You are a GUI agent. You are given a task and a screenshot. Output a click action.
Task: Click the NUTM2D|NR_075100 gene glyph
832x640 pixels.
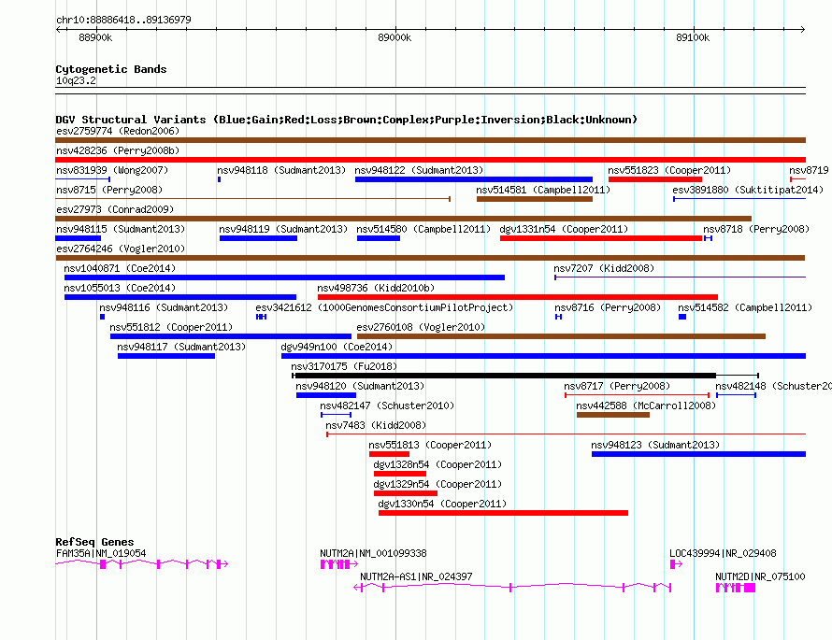click(x=736, y=588)
